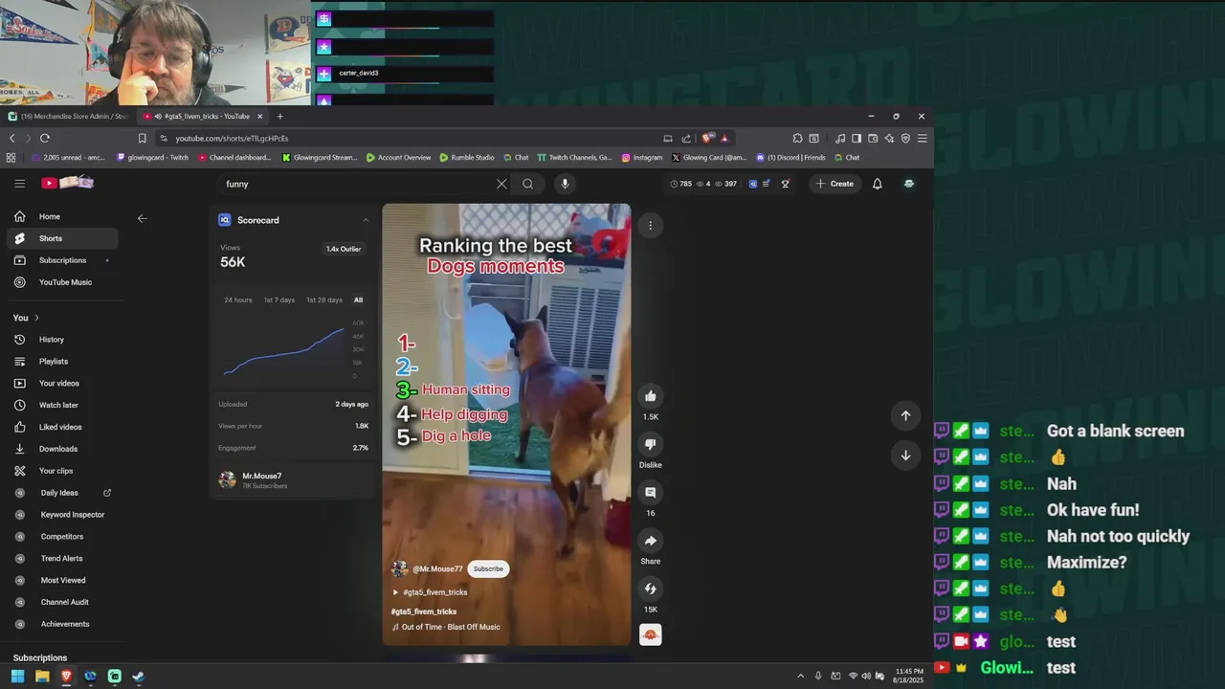Subscribe to @Mr.Mouse77
1225x689 pixels.
pos(488,568)
